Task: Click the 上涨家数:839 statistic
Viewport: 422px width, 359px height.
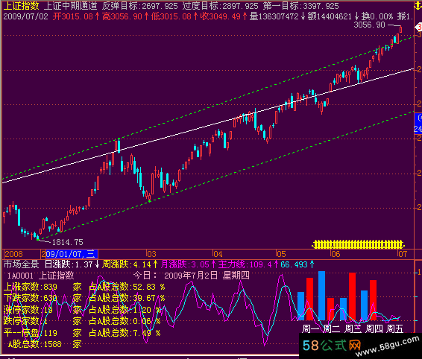Action: point(30,287)
